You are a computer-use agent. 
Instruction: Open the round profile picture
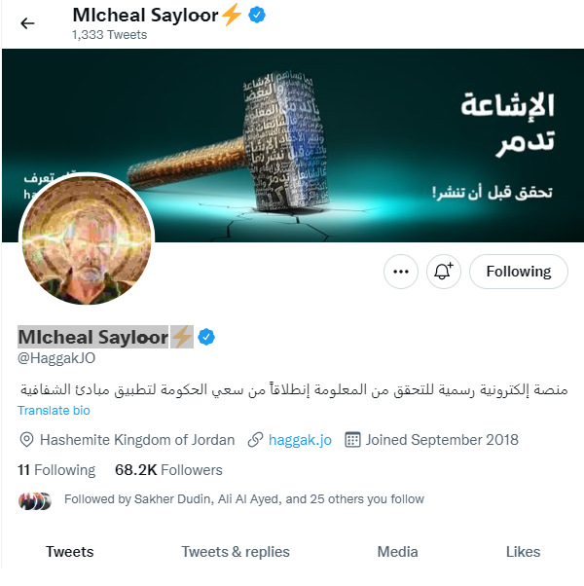point(87,239)
